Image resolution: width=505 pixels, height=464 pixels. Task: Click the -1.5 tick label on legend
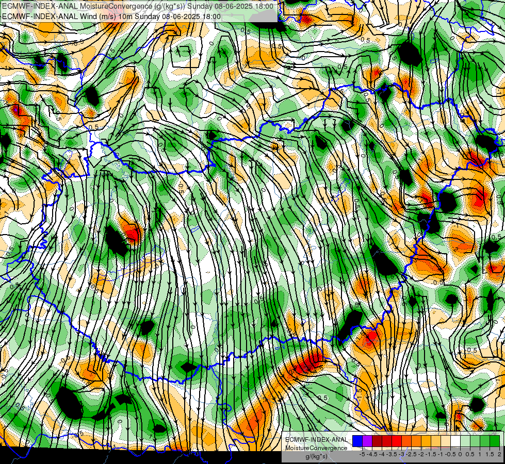click(431, 454)
